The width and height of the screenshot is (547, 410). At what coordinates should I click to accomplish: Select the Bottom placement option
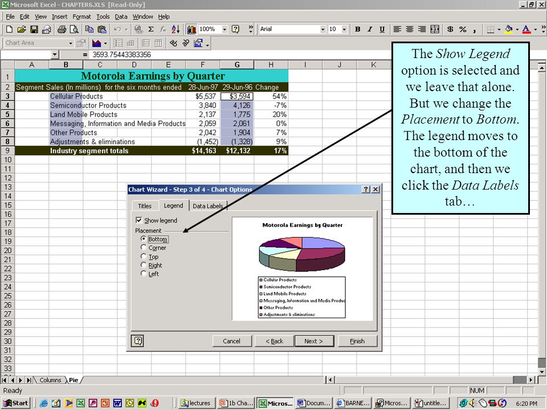[144, 239]
